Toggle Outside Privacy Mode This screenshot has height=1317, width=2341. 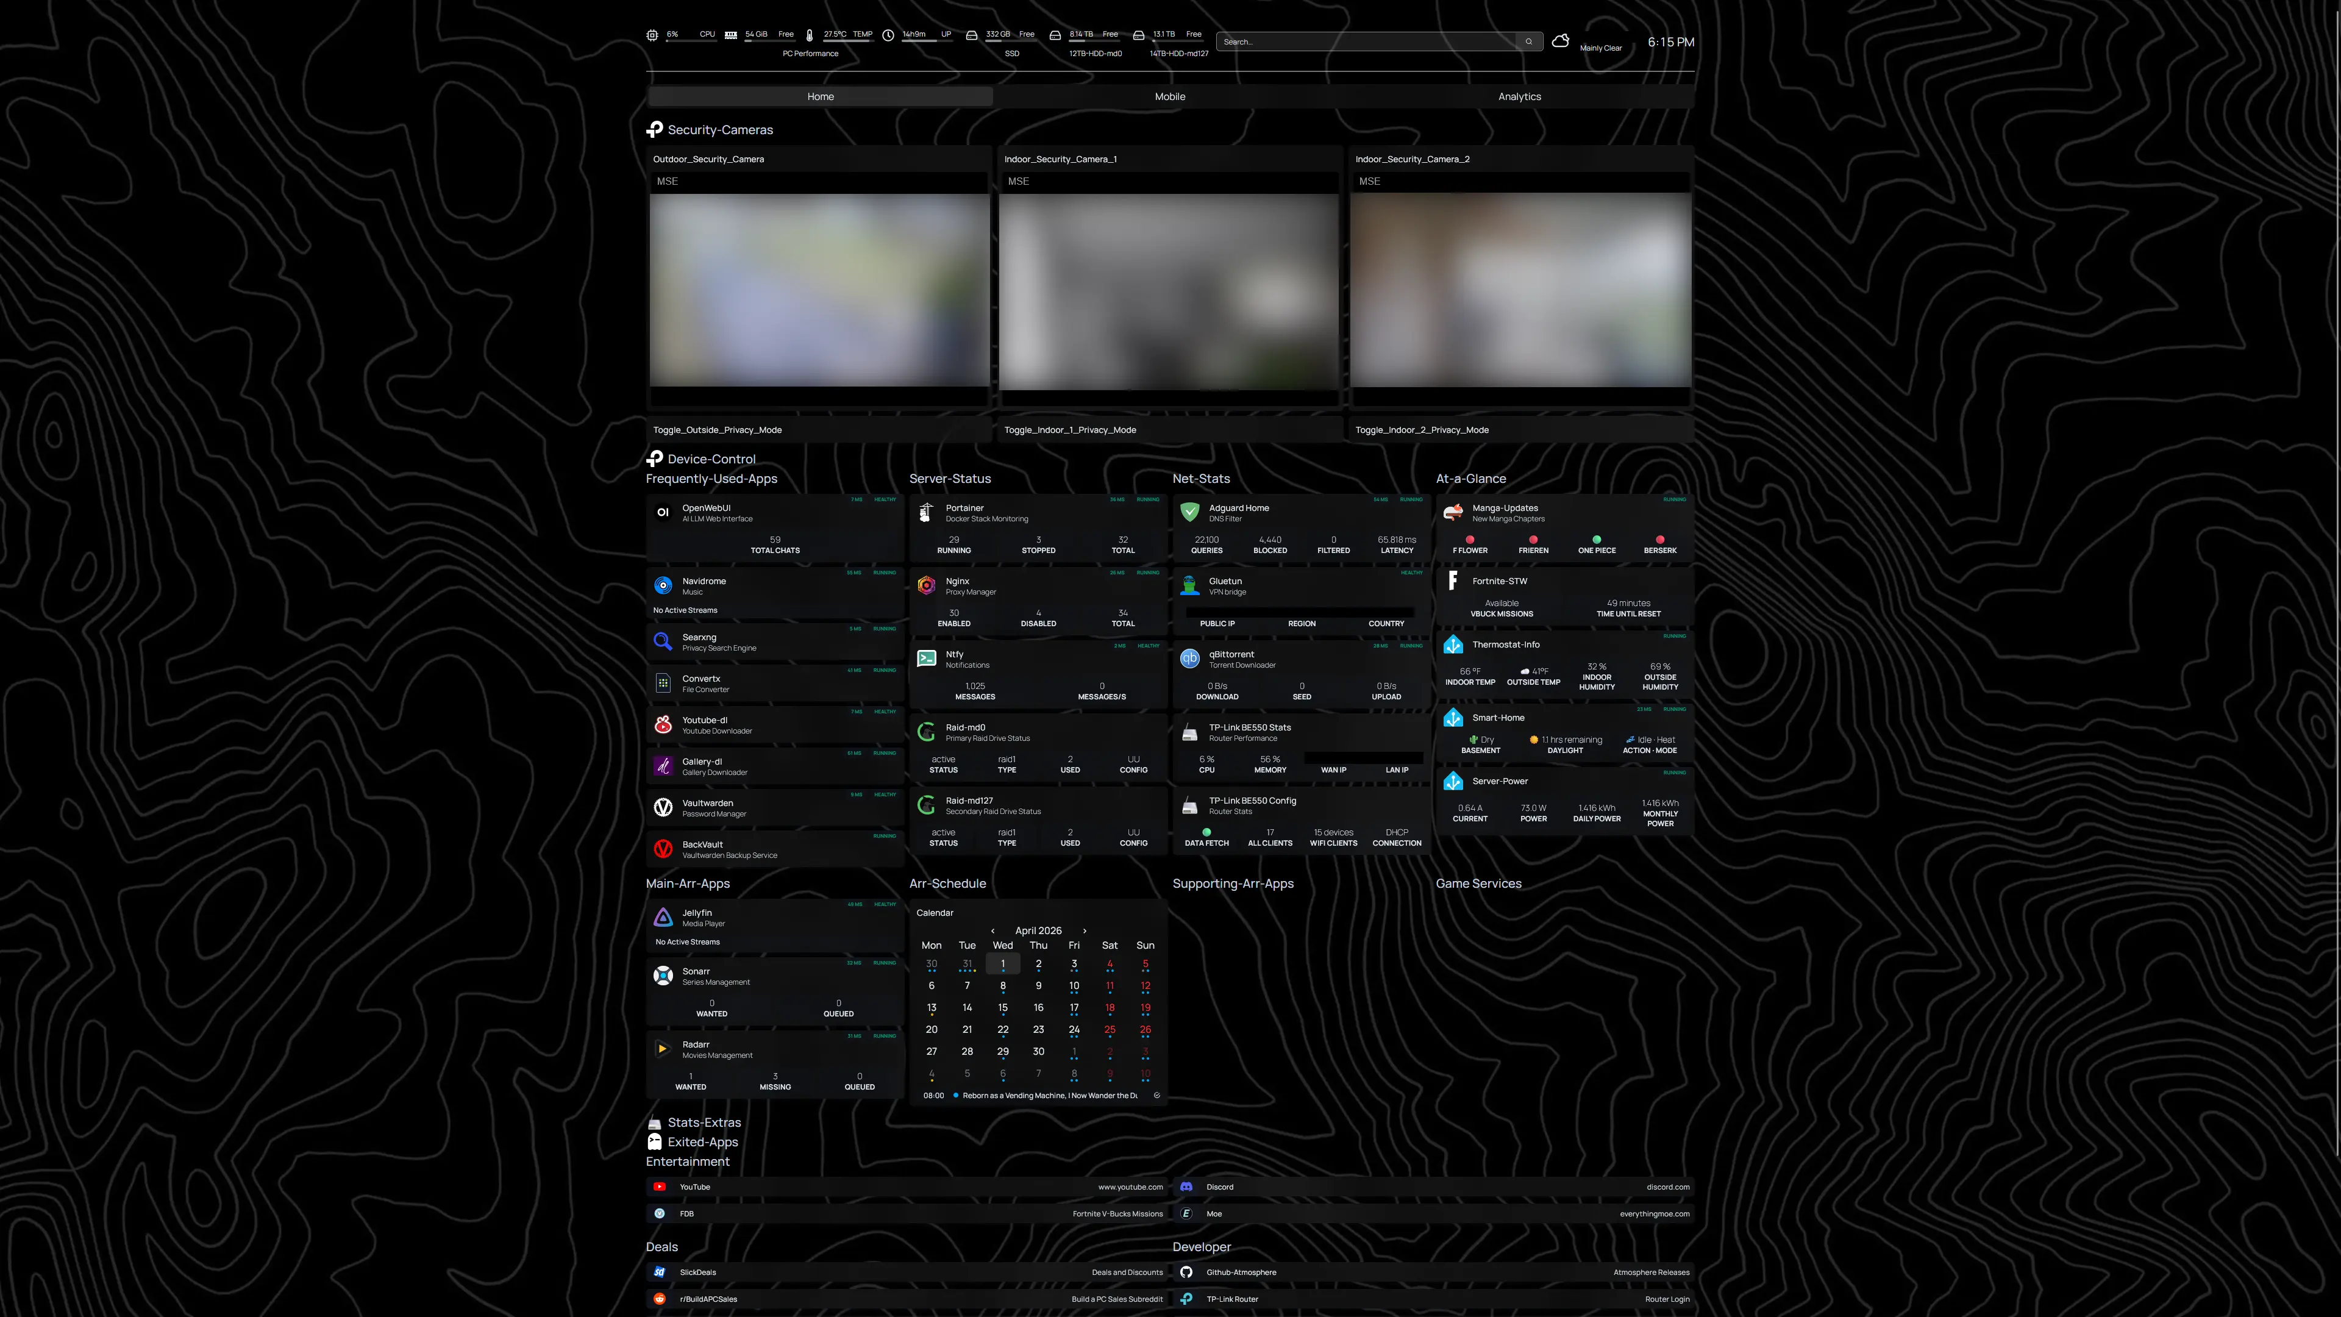coord(717,430)
